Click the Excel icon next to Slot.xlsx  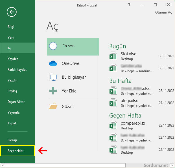point(113,56)
